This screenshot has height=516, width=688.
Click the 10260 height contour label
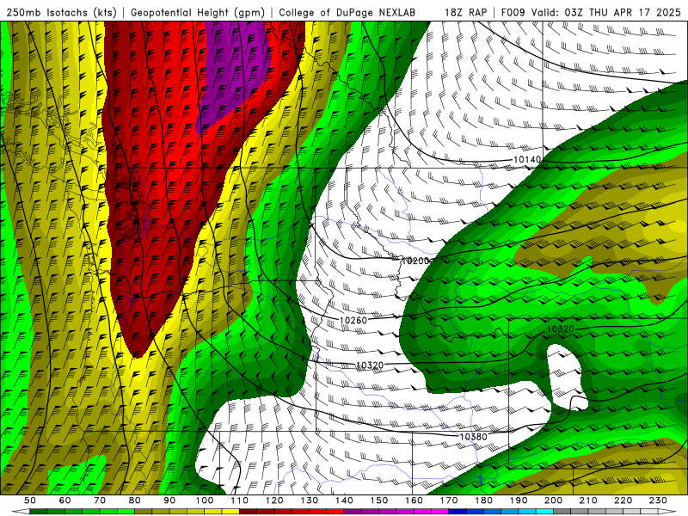tap(353, 320)
